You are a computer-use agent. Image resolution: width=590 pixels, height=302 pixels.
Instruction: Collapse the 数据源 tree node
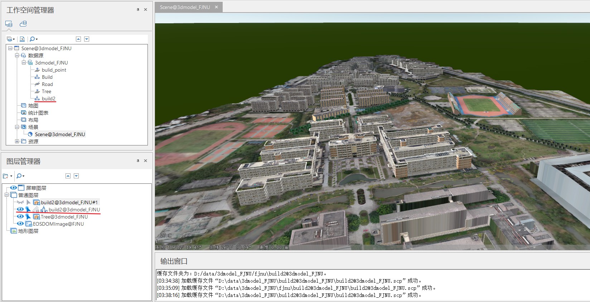17,56
